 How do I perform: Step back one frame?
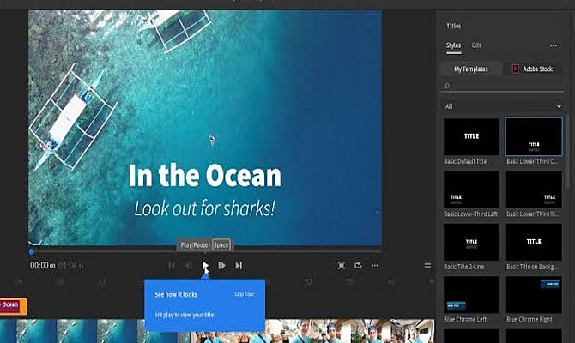click(189, 265)
